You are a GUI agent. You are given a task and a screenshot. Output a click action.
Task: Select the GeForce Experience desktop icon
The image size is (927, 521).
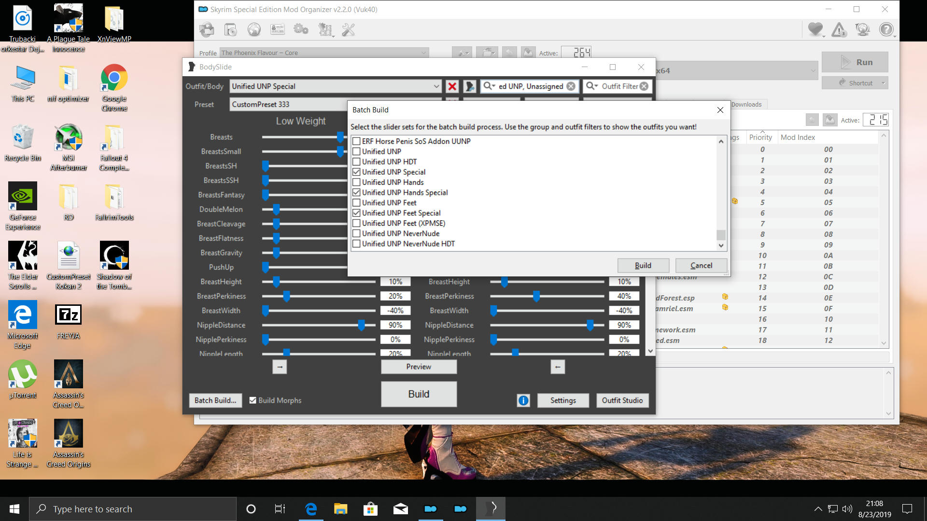[23, 206]
